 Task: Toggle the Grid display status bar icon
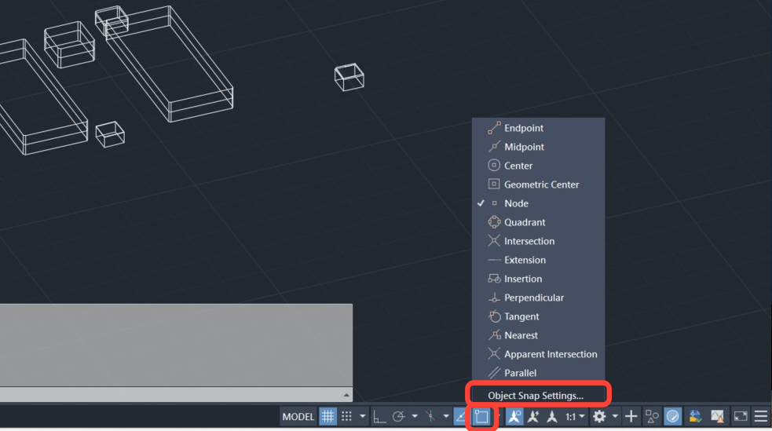pyautogui.click(x=327, y=416)
